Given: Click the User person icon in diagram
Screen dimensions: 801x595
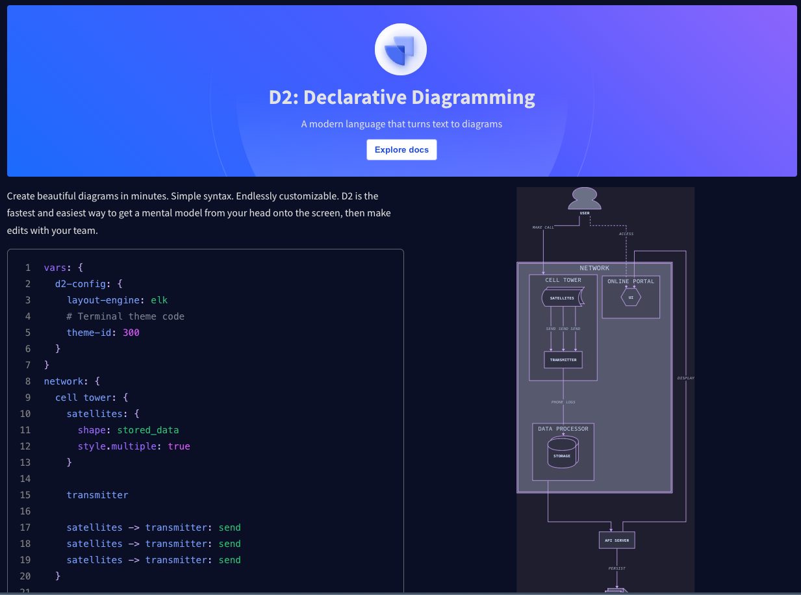Looking at the screenshot, I should 584,198.
